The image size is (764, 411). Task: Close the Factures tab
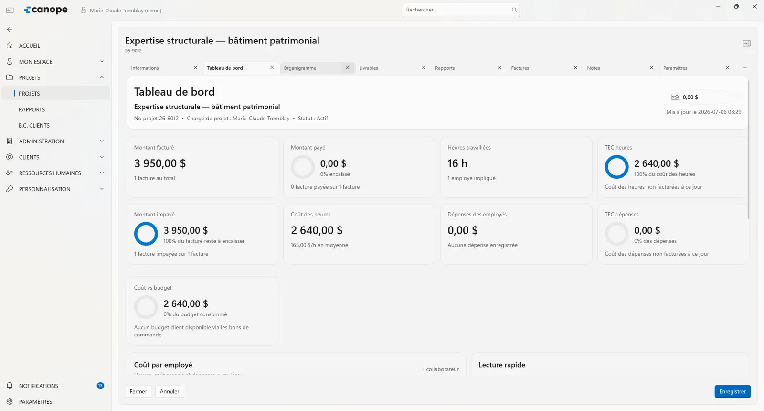575,68
